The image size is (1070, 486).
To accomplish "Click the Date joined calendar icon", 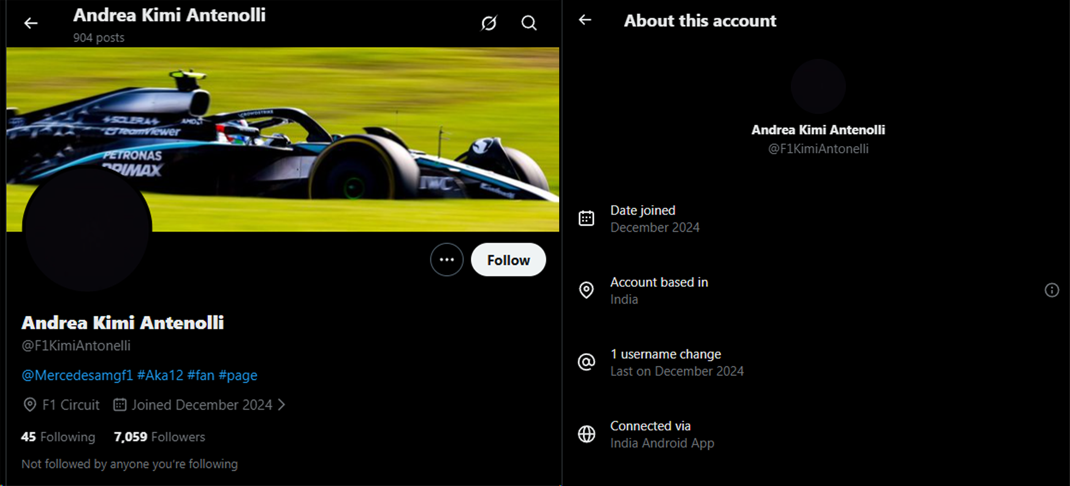I will (x=586, y=218).
